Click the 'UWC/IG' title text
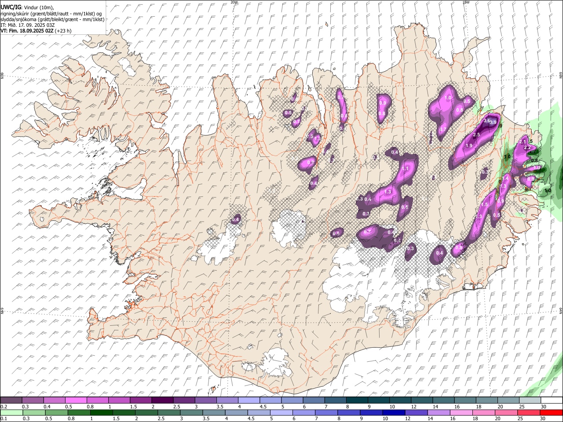 [x=11, y=7]
